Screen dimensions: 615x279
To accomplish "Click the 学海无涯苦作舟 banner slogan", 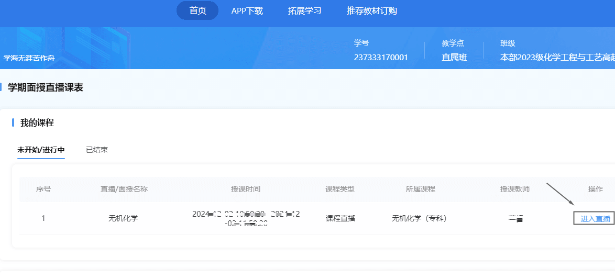I will pyautogui.click(x=29, y=58).
